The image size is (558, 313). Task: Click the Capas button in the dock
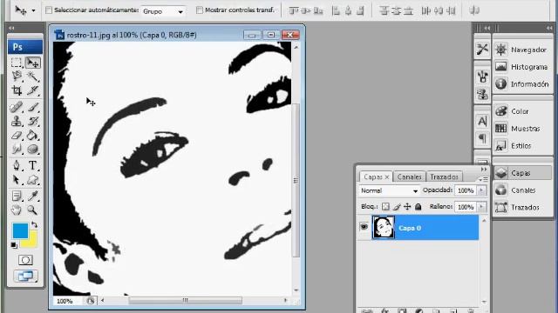(x=522, y=173)
